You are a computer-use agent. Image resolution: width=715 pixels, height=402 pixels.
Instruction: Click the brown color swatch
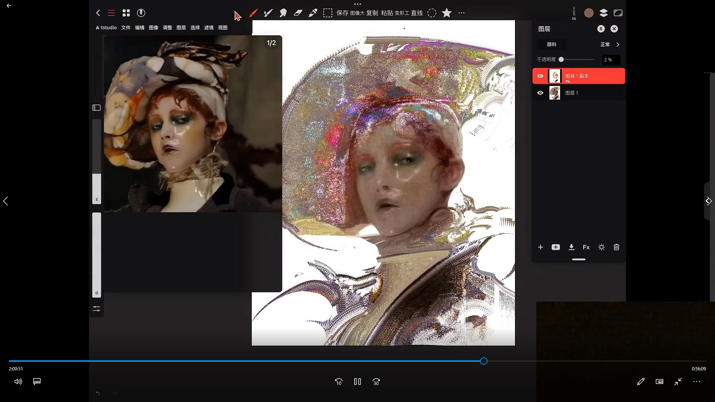tap(589, 13)
